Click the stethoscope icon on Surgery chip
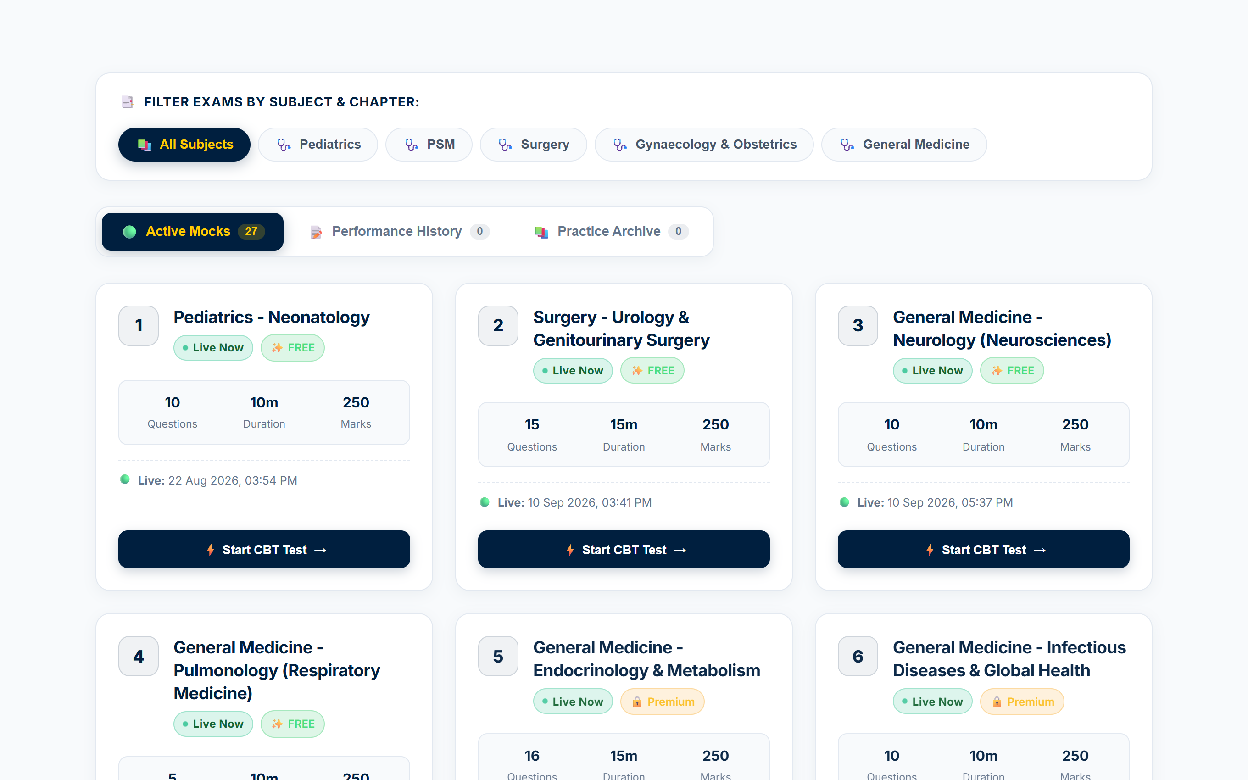The image size is (1248, 780). (505, 145)
